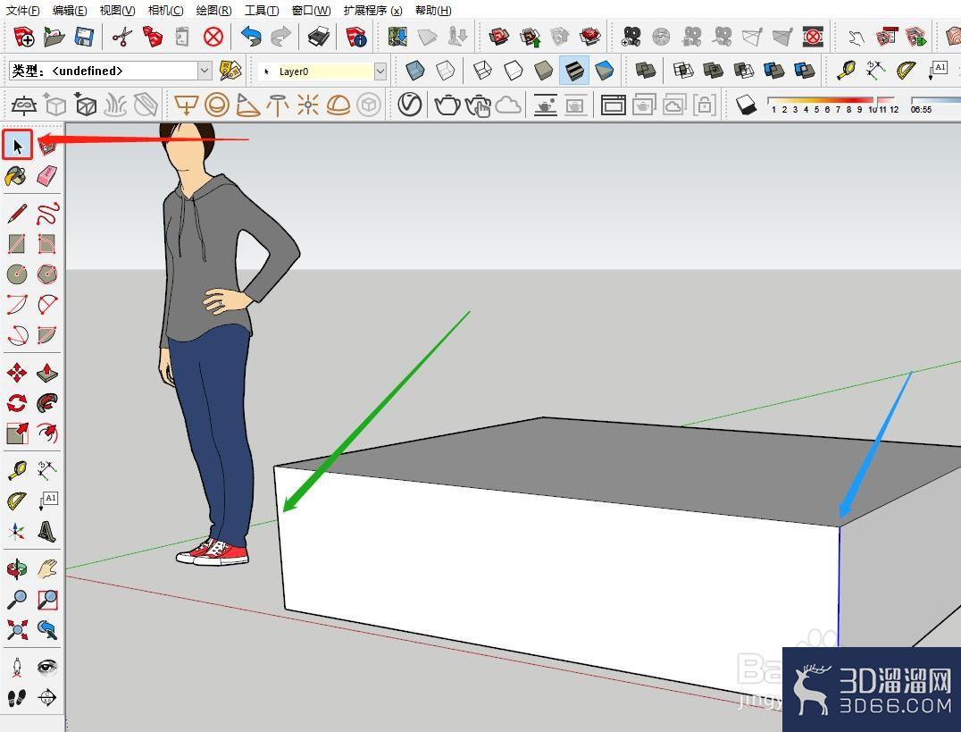
Task: Select the Line pencil tool
Action: click(x=17, y=213)
